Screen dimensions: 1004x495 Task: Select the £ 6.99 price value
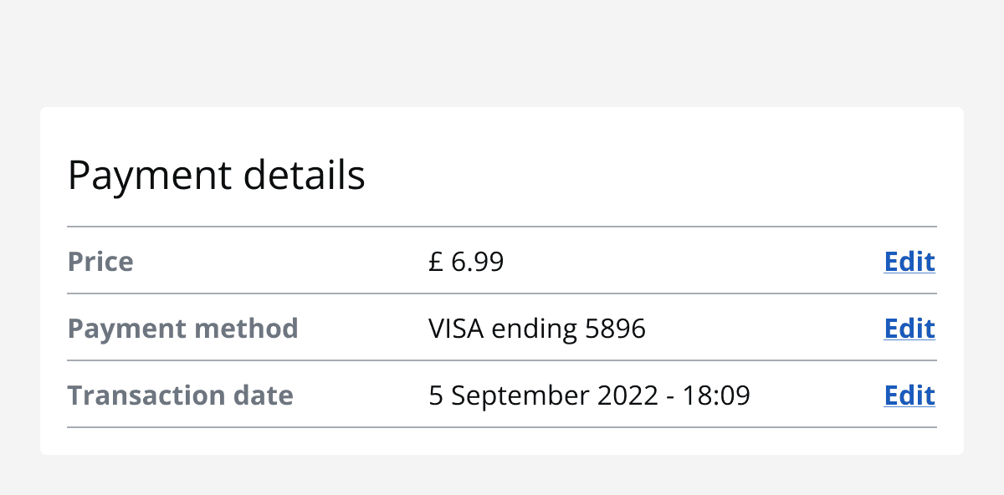coord(466,262)
